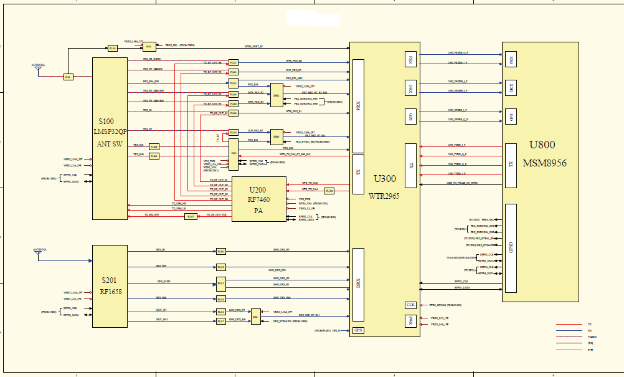Viewport: 624px width, 377px height.
Task: Select the tall DRX input block on U300
Action: (x=358, y=285)
